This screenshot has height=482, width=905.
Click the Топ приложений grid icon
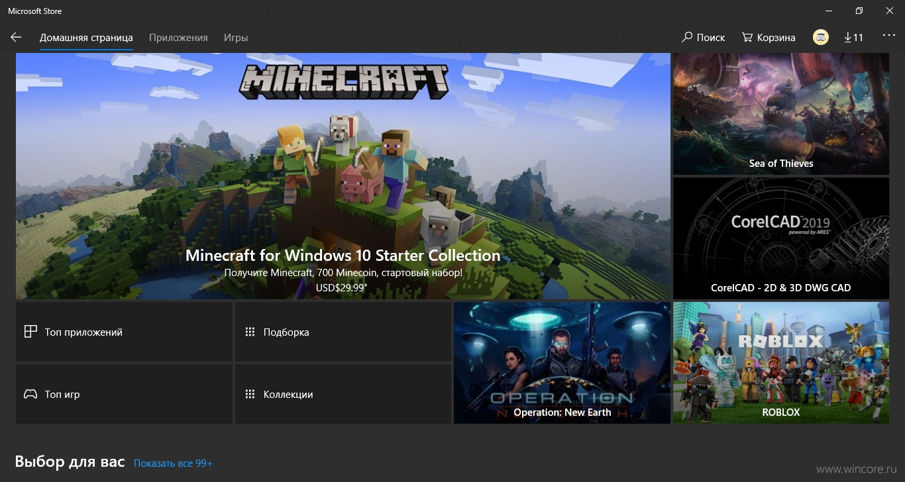click(x=30, y=332)
